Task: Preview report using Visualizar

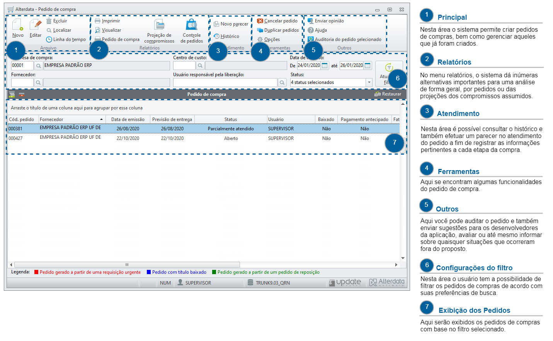Action: (108, 30)
